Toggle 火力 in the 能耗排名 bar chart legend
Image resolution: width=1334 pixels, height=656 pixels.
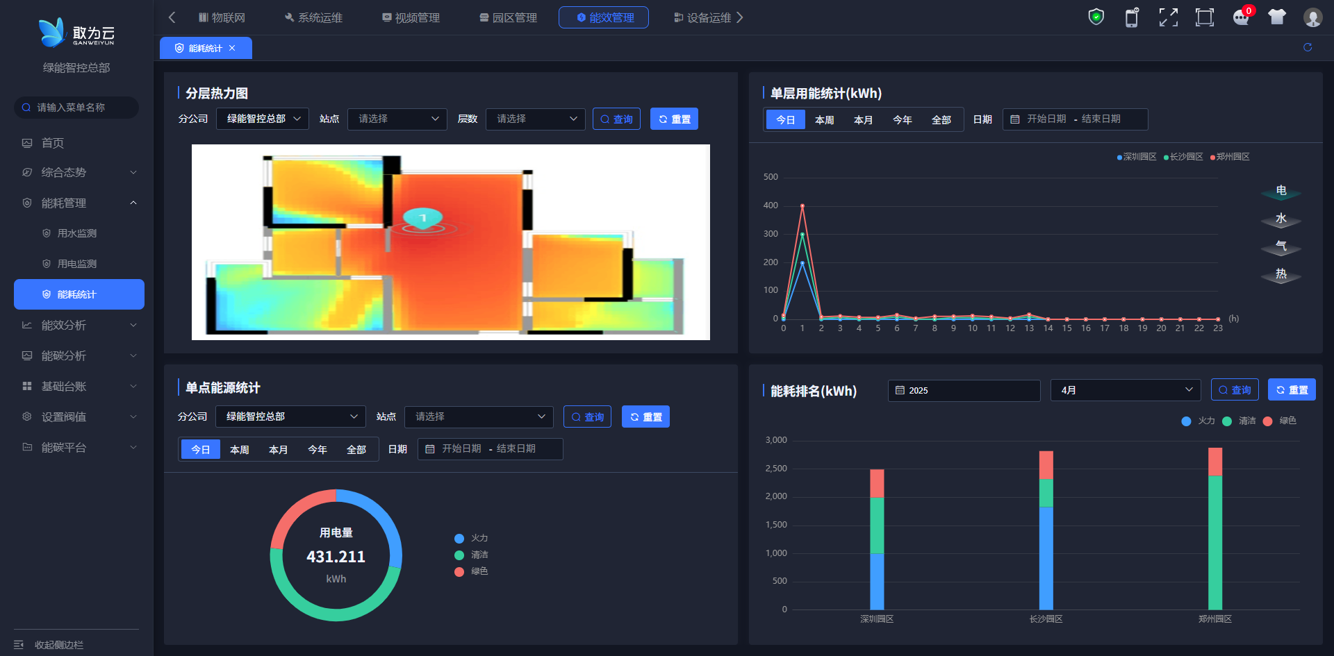point(1198,421)
